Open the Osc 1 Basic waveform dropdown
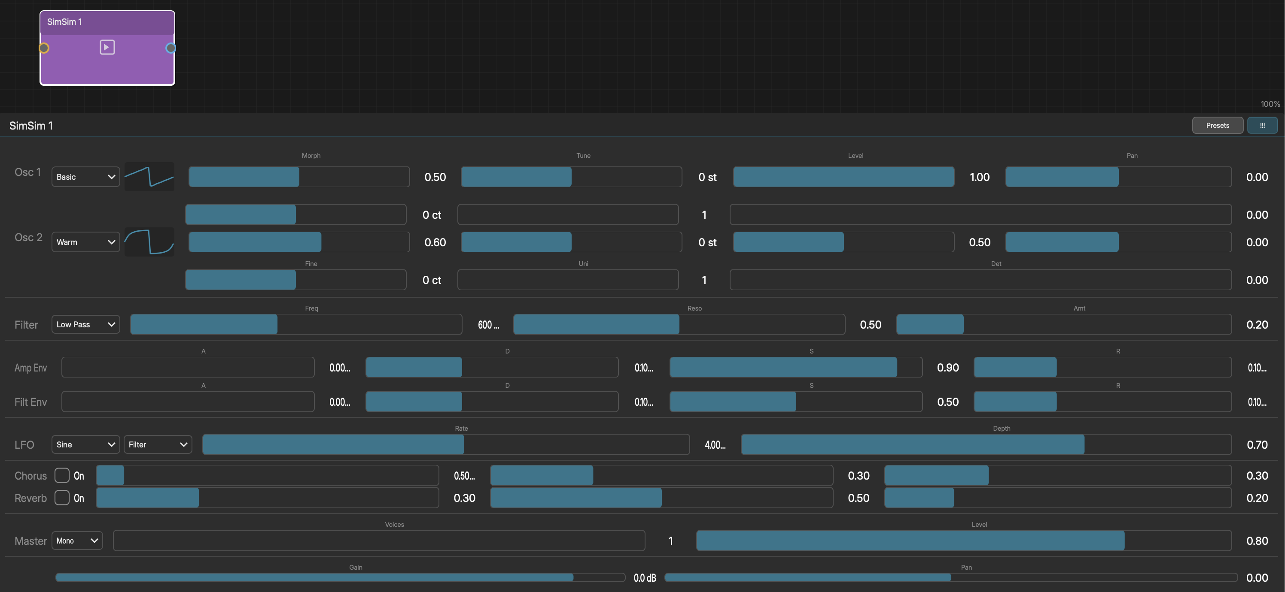This screenshot has height=592, width=1285. point(86,177)
